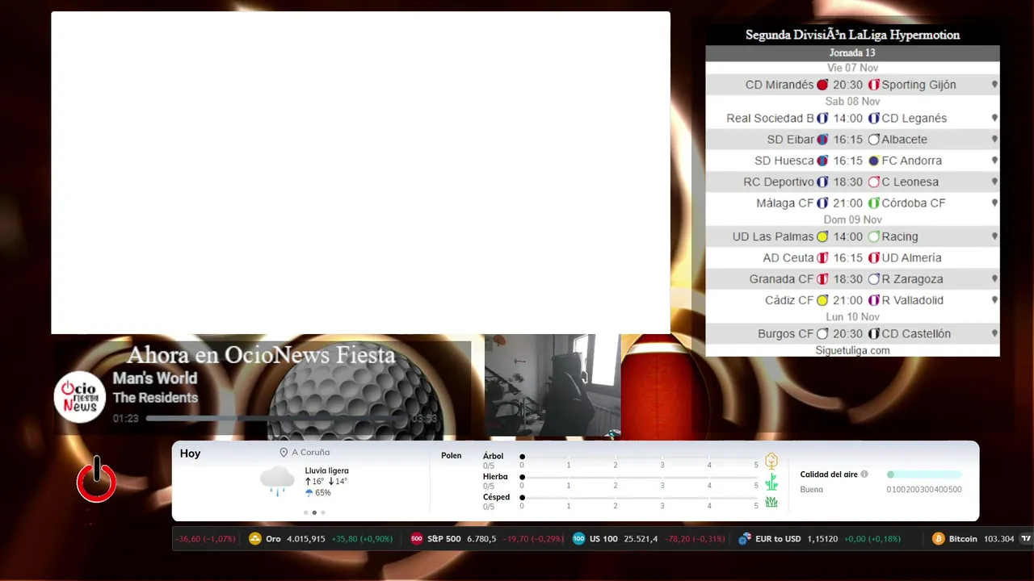Click the Calidad del aire quality bar
Screen dimensions: 1034x581
pyautogui.click(x=924, y=474)
